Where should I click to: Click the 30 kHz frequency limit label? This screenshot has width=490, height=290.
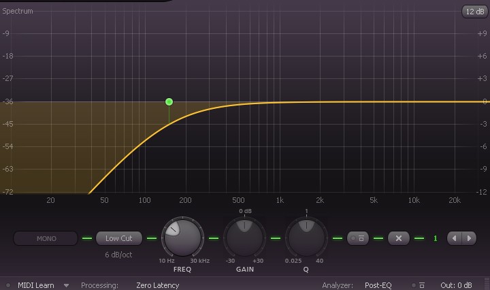coord(199,261)
